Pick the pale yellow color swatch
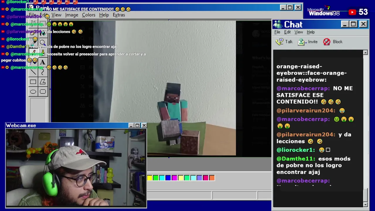Image resolution: width=375 pixels, height=211 pixels. coord(181,178)
